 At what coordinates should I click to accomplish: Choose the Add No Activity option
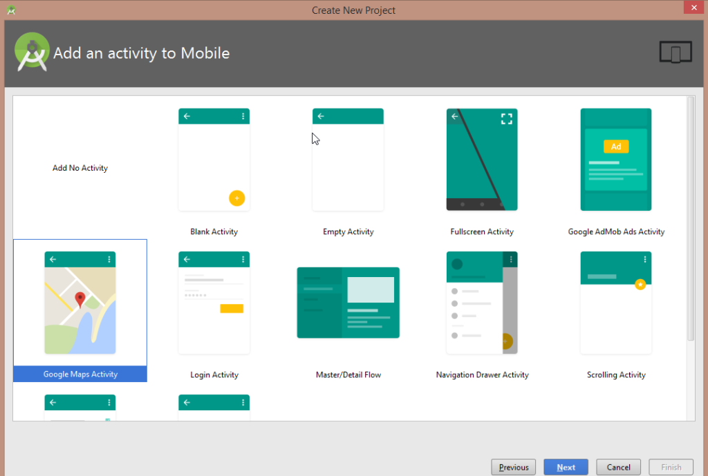(x=80, y=167)
